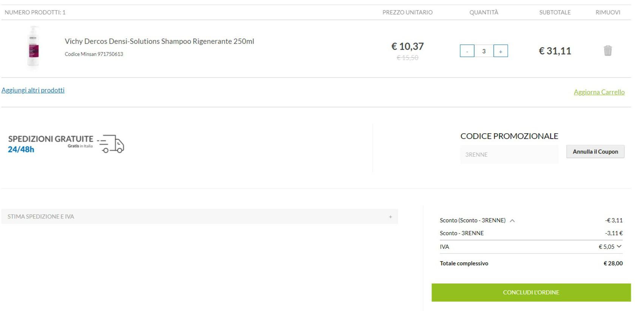635x311 pixels.
Task: Expand the IVA amount dropdown chevron
Action: [619, 246]
